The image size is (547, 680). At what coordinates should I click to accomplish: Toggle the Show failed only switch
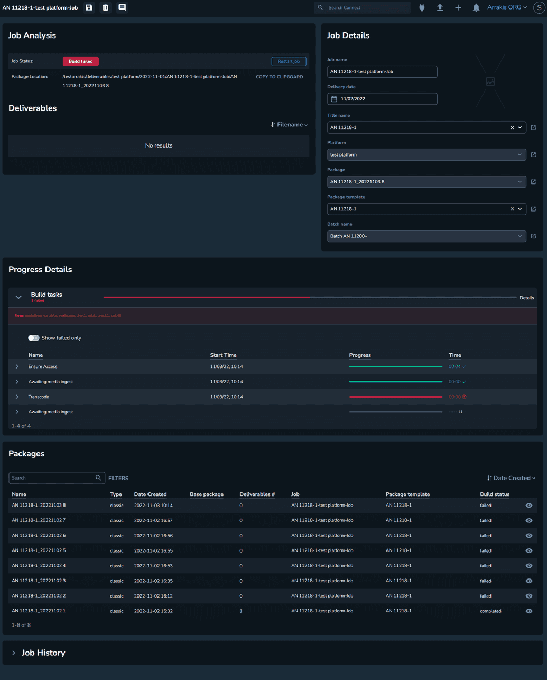[x=34, y=338]
